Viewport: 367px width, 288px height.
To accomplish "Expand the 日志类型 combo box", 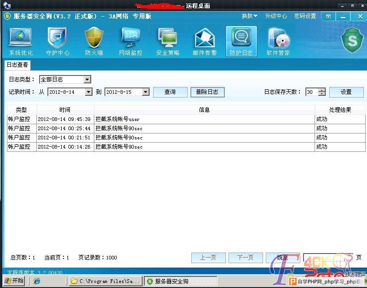I will [x=87, y=80].
